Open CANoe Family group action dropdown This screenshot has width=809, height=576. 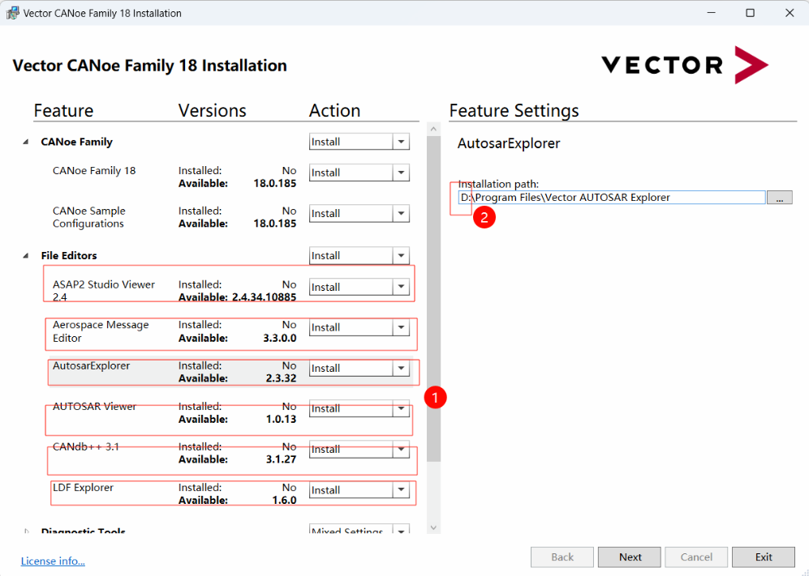click(401, 142)
